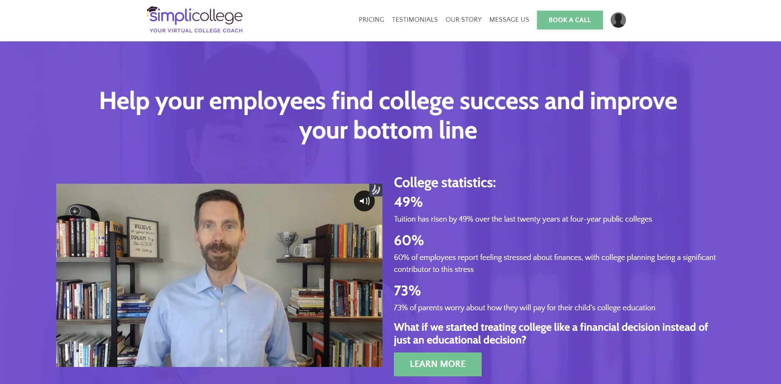Select Message Us in the navigation
The height and width of the screenshot is (384, 781).
(x=509, y=20)
